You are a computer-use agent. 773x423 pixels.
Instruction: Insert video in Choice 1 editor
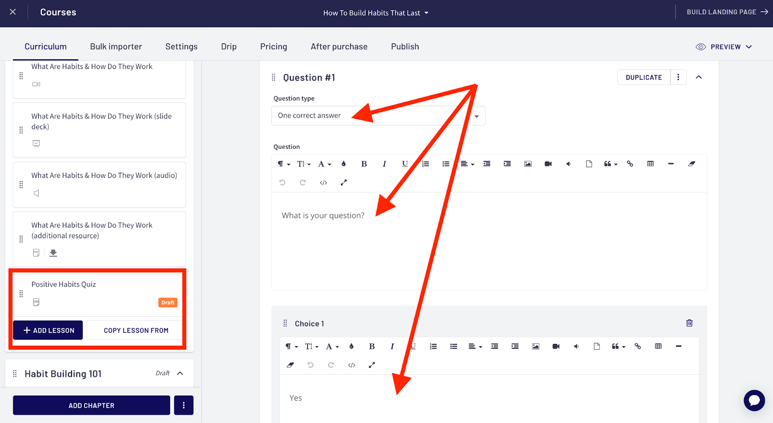click(x=556, y=346)
